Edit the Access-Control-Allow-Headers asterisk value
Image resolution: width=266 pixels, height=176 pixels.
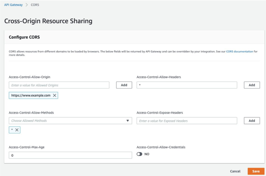tap(187, 85)
